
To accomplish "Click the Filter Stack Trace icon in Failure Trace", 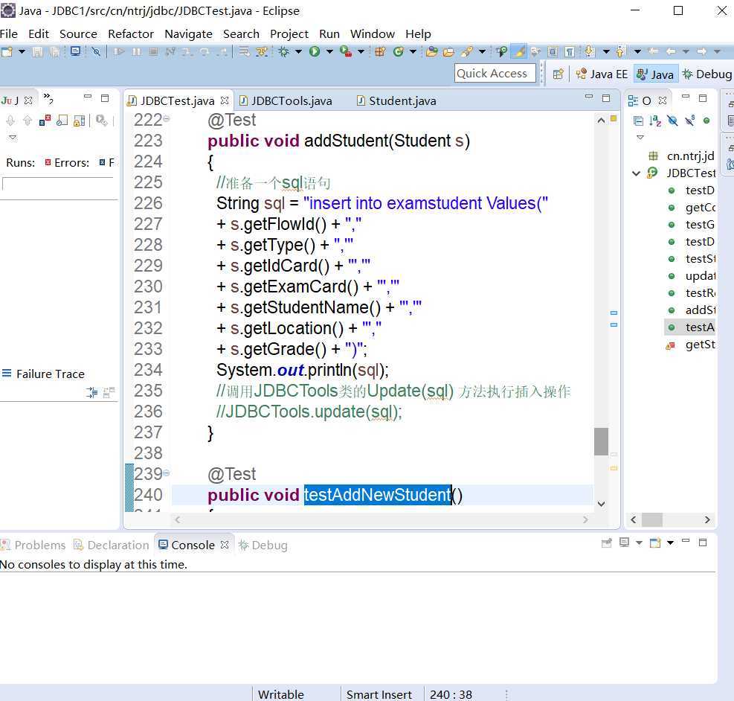I will (x=91, y=392).
